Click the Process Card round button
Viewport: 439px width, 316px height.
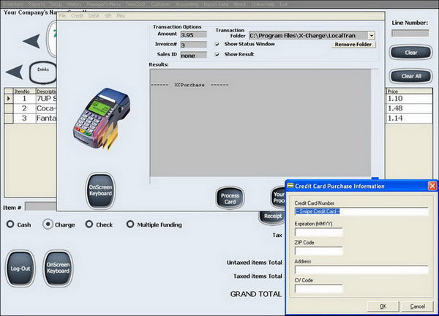tap(230, 198)
